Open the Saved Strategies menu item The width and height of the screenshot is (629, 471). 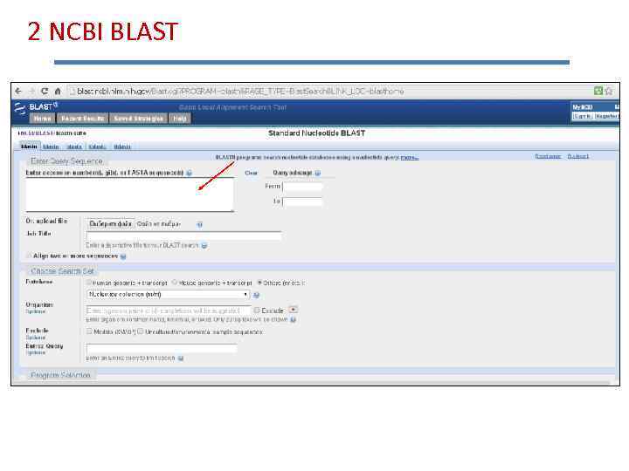pyautogui.click(x=138, y=118)
